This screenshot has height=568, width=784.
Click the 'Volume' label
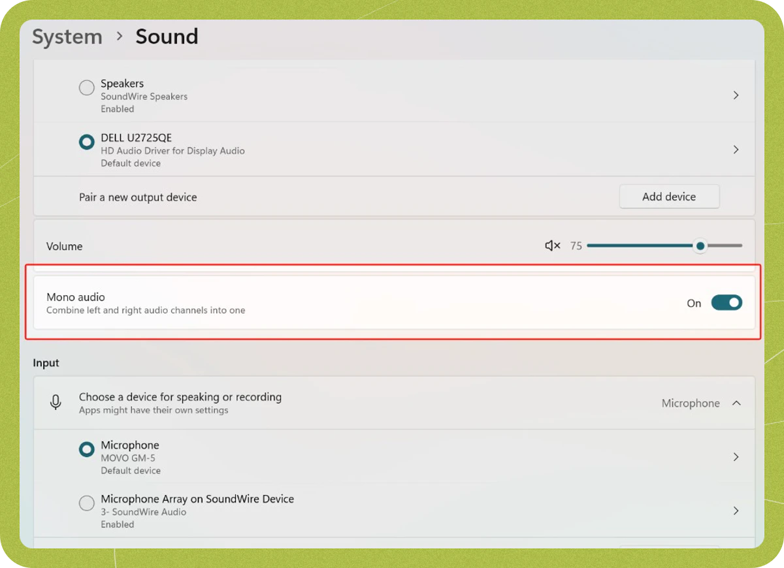65,246
